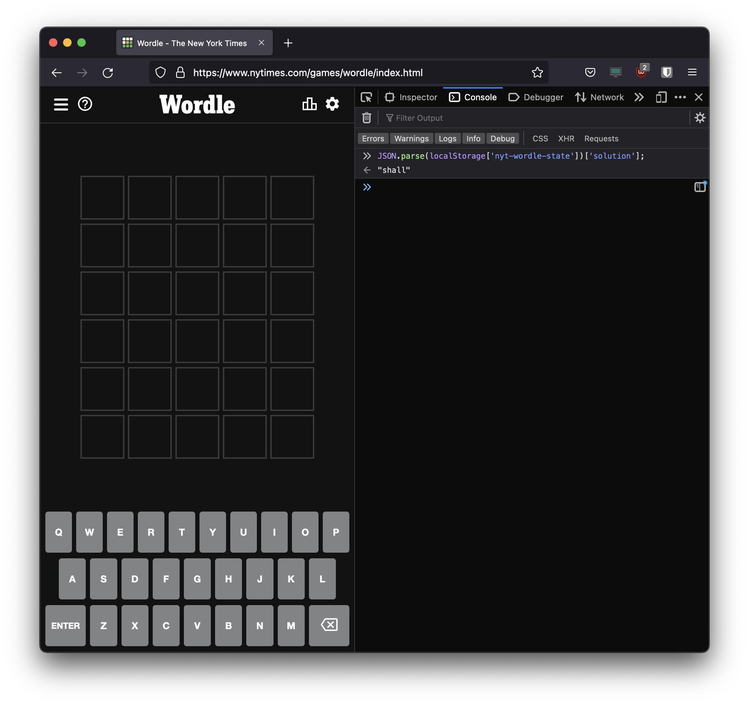Toggle the Errors filter
The width and height of the screenshot is (749, 705).
(373, 139)
